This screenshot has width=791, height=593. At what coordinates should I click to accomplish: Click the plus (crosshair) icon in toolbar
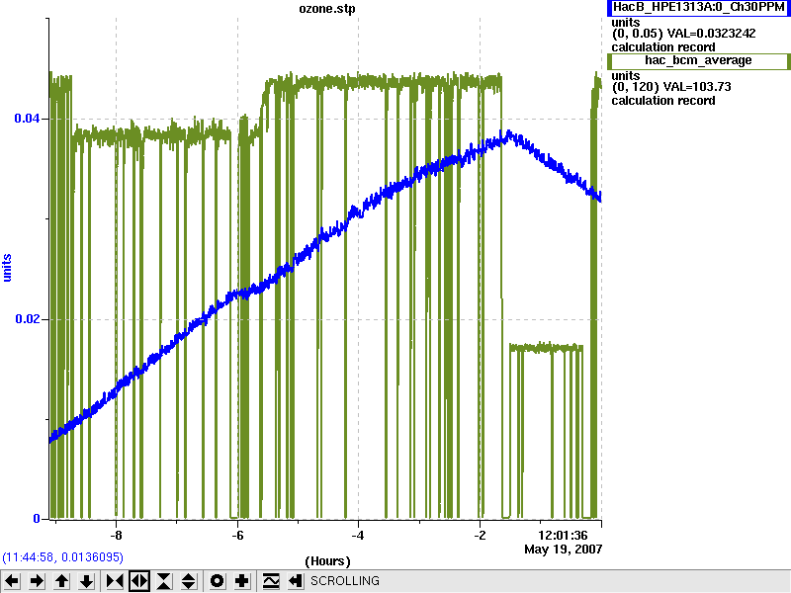pos(242,581)
